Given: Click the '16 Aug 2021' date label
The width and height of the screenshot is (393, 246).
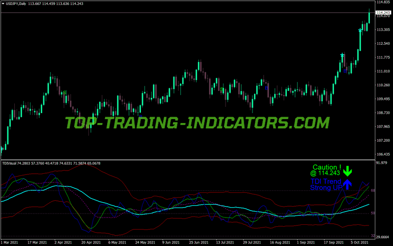Looking at the screenshot, I should [280, 243].
